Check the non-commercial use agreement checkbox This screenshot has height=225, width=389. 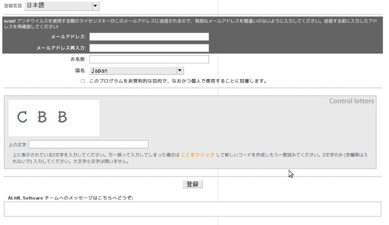[83, 81]
